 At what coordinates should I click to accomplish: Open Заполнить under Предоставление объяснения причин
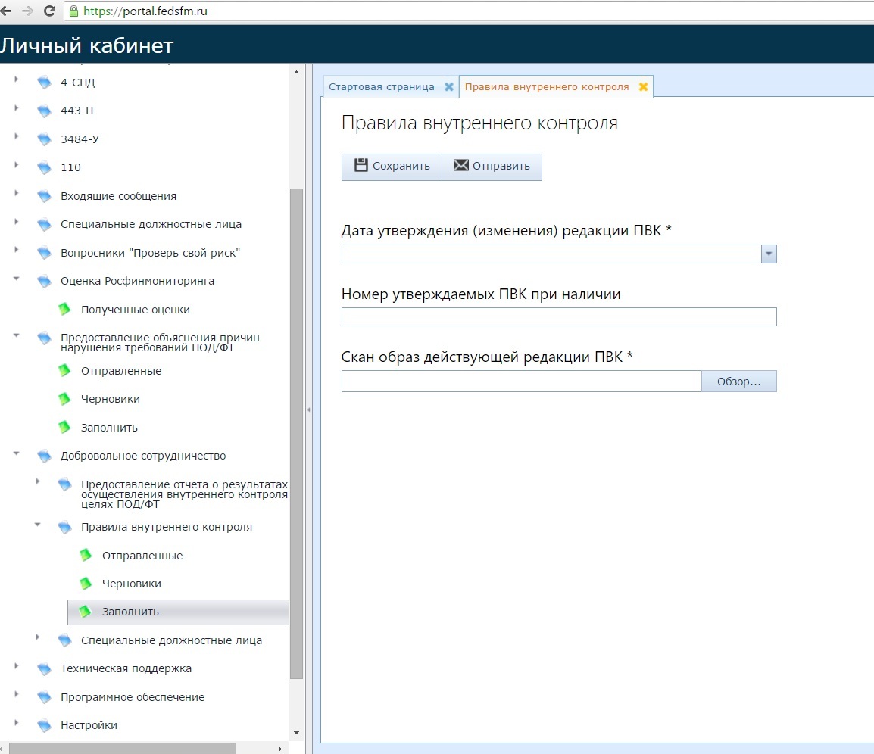pos(109,428)
